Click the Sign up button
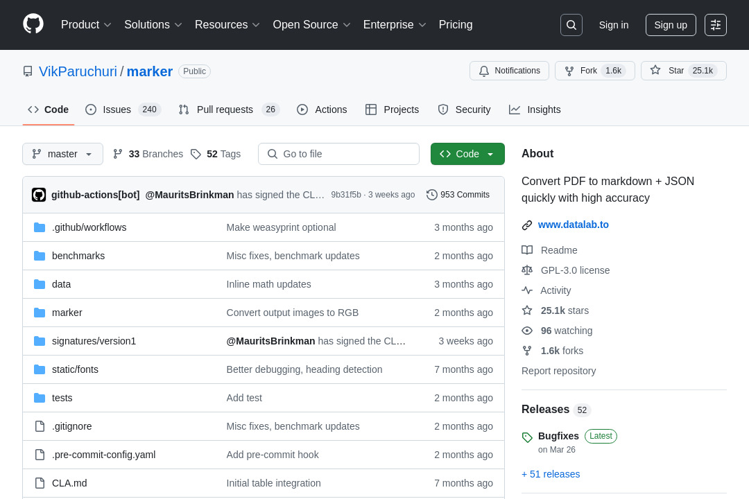Image resolution: width=749 pixels, height=499 pixels. pos(671,25)
